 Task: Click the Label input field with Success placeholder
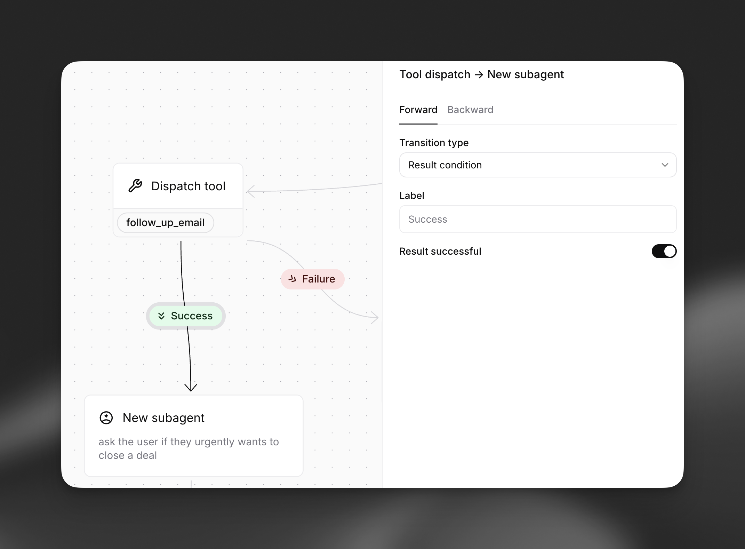coord(538,219)
